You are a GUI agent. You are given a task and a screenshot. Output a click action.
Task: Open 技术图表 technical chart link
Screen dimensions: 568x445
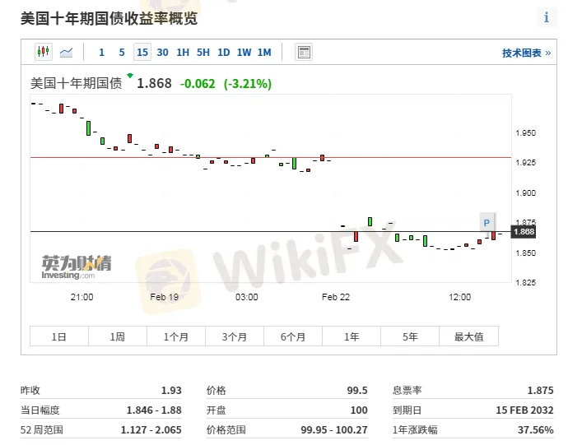pyautogui.click(x=526, y=53)
